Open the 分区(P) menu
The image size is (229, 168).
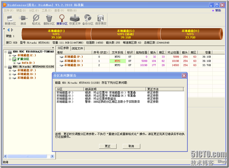click(x=34, y=10)
